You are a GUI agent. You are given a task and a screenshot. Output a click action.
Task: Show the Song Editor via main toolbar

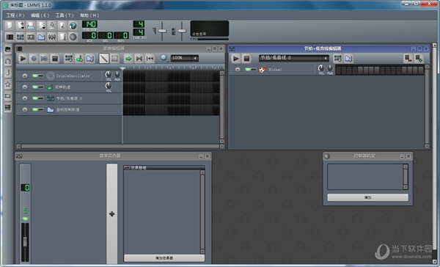[x=10, y=37]
